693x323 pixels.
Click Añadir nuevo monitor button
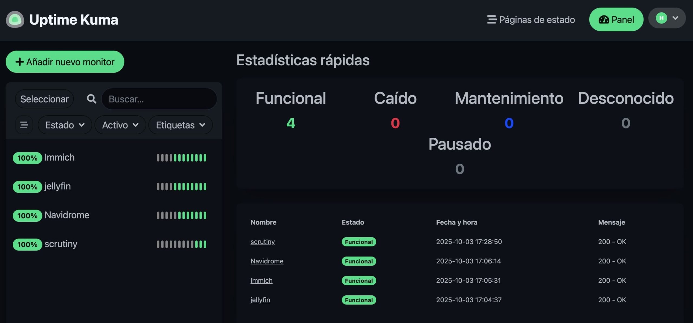(x=65, y=62)
